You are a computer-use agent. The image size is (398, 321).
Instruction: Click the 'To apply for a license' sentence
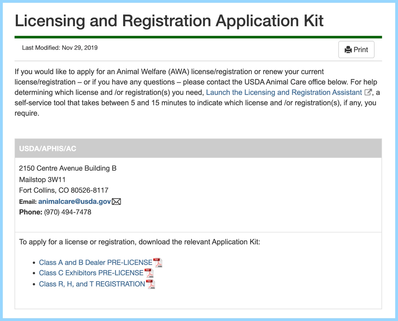[x=139, y=242]
